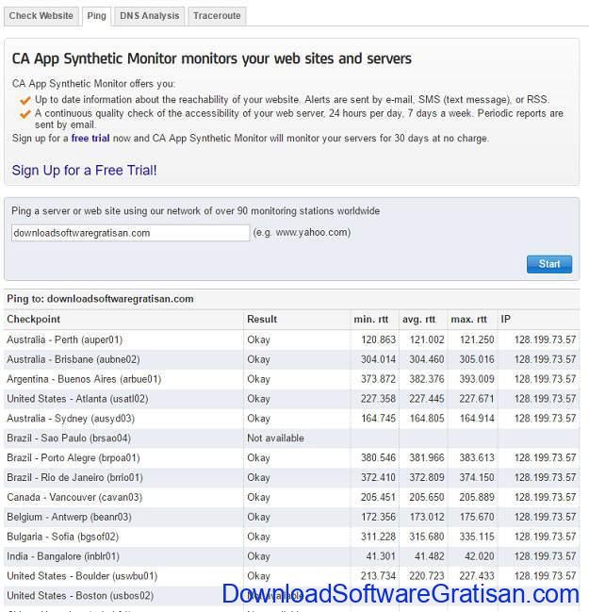This screenshot has height=612, width=589.
Task: Select Australia - Sydney (ausyd03) checkpoint
Action: pyautogui.click(x=71, y=419)
